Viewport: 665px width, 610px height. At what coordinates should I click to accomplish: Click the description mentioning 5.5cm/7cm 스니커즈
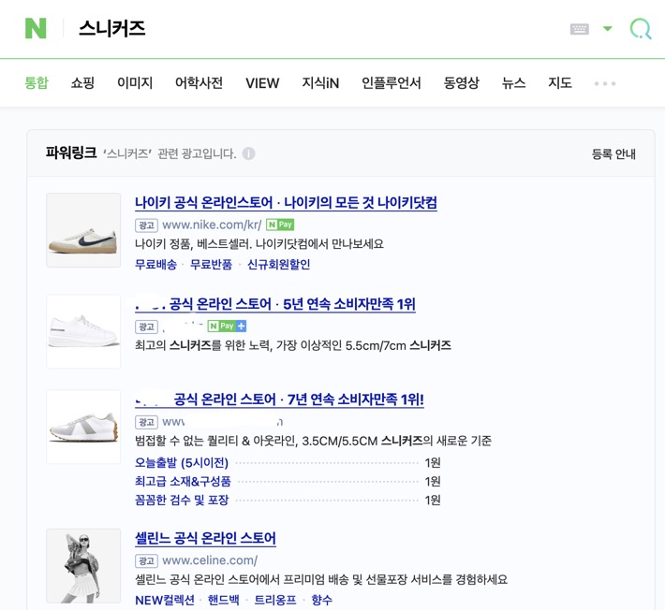[x=292, y=345]
